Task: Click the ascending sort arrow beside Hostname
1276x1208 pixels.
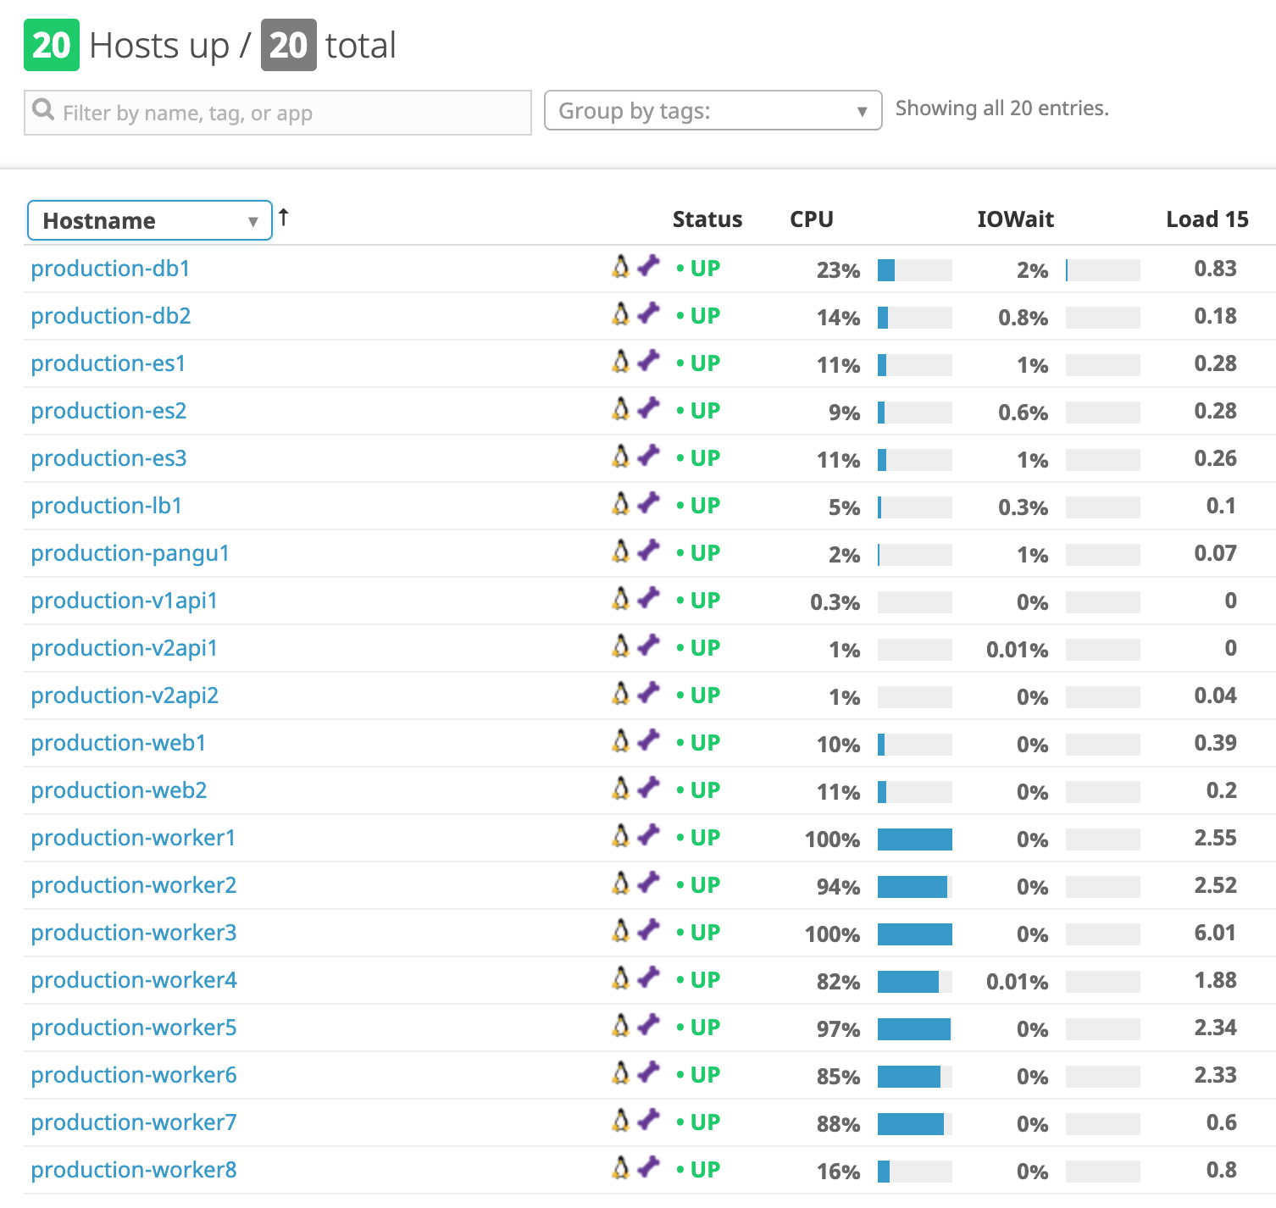Action: click(283, 218)
